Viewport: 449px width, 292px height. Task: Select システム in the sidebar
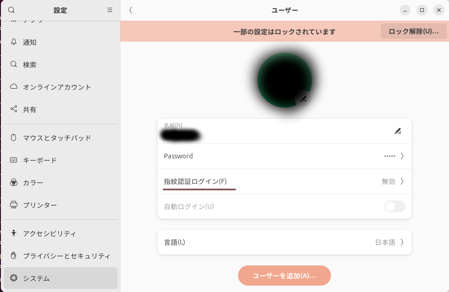[60, 278]
